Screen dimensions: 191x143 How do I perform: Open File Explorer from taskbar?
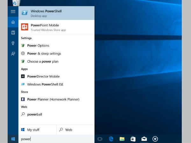click(x=122, y=139)
